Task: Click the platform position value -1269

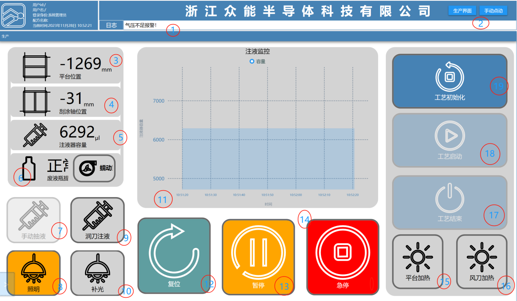Action: [x=80, y=64]
